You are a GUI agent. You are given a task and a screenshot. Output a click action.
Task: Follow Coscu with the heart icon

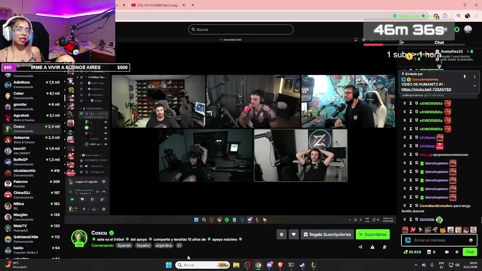click(x=294, y=234)
